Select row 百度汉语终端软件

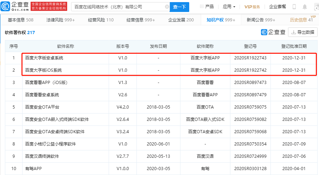pyautogui.click(x=42, y=156)
